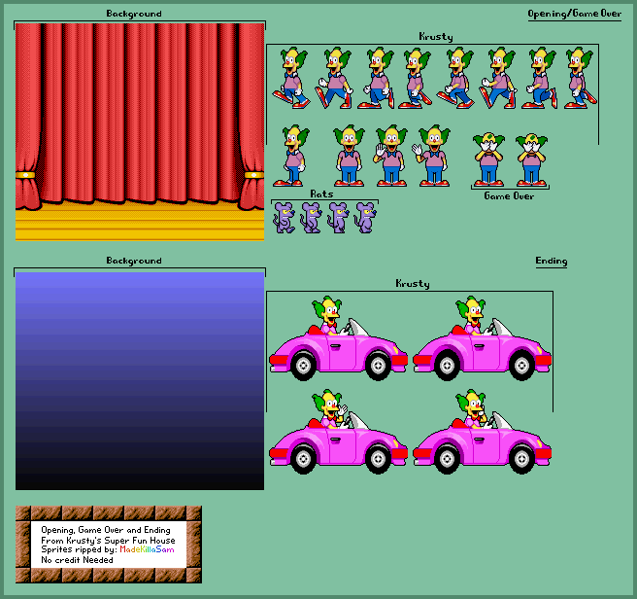
Task: Click the MadeKillaSam rainbow name
Action: 147,549
